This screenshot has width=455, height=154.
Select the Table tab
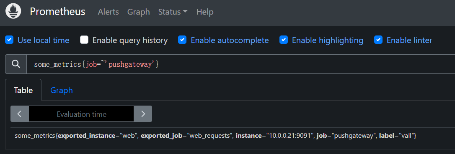23,90
